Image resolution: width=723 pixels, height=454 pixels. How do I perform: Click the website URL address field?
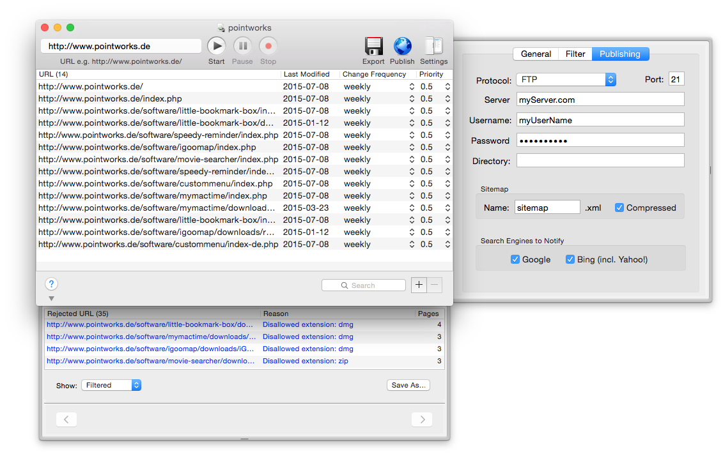[x=121, y=46]
